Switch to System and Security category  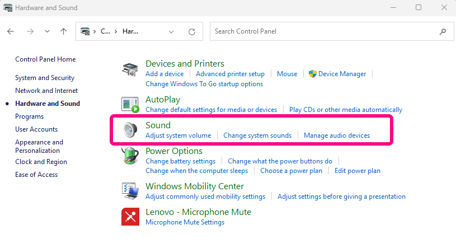coord(45,78)
